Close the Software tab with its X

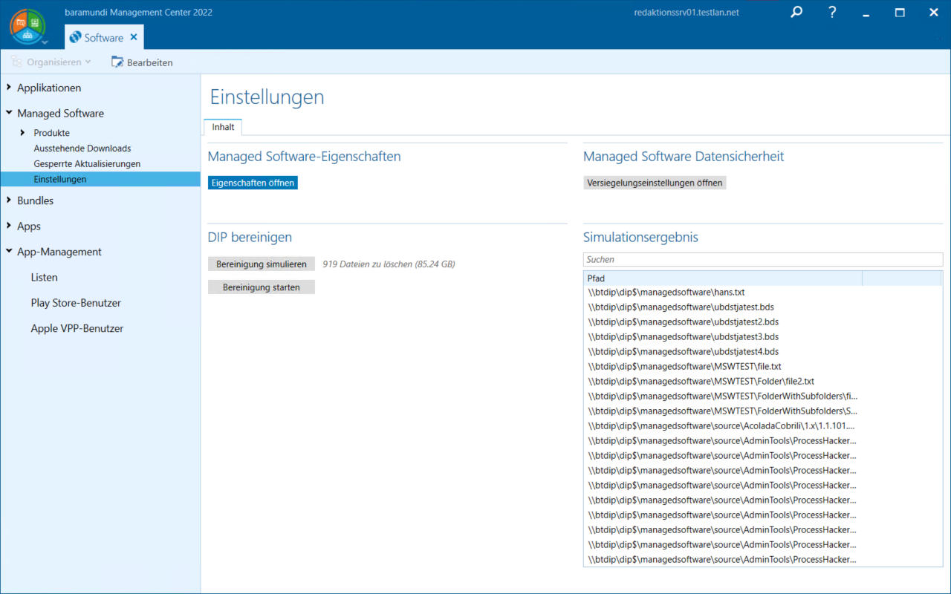(x=134, y=37)
